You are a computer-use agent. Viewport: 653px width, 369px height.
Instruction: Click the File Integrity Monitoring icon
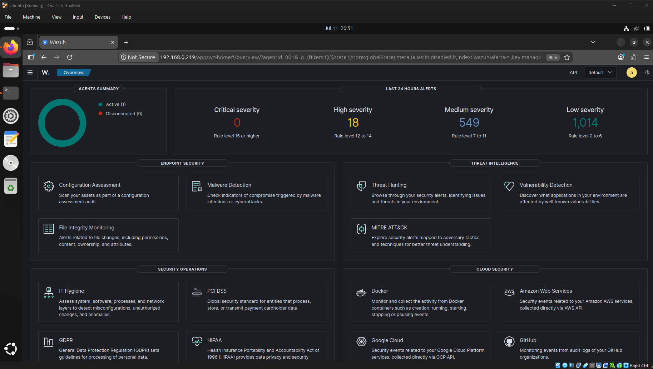point(49,229)
